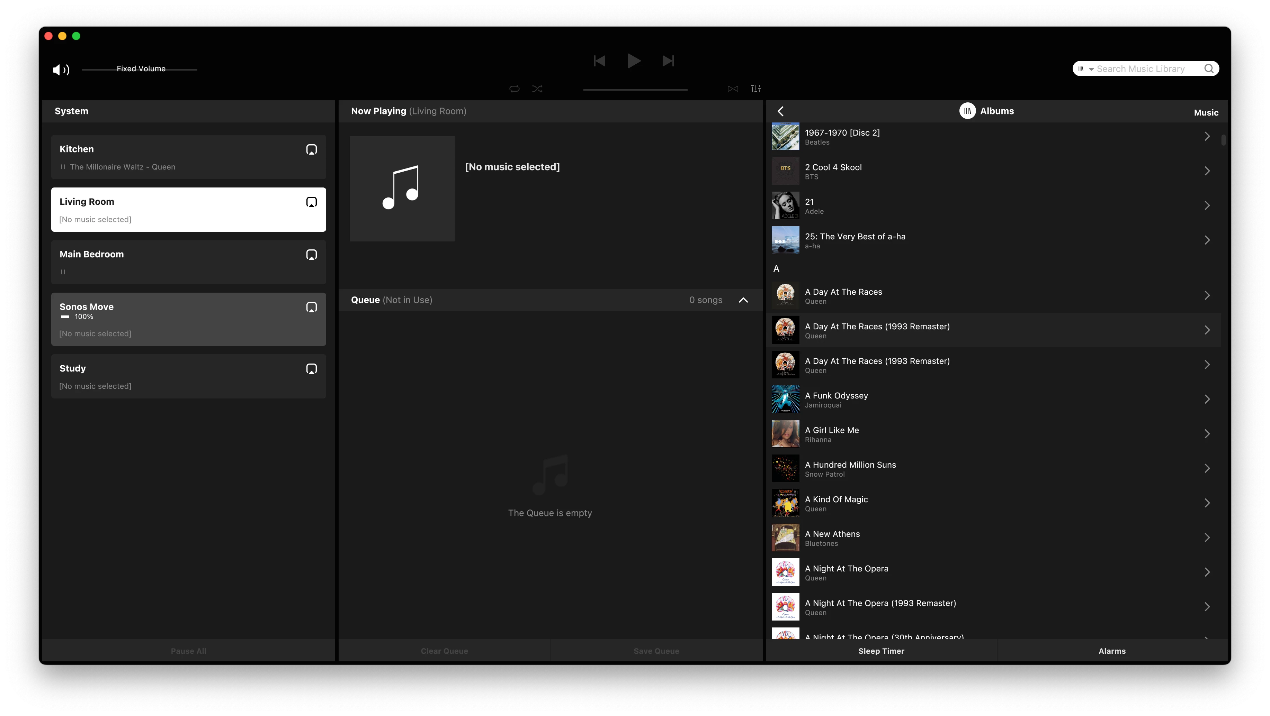1270x716 pixels.
Task: Expand A Funk Odyssey album chevron
Action: [1207, 400]
